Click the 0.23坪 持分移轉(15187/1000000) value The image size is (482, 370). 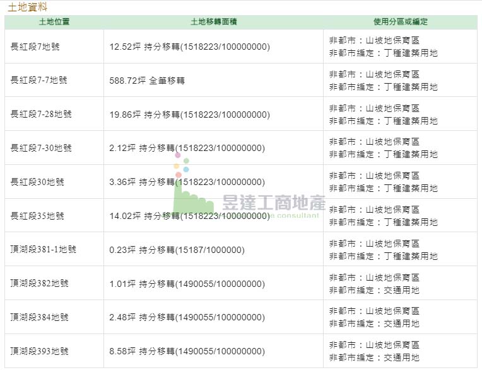click(x=177, y=250)
